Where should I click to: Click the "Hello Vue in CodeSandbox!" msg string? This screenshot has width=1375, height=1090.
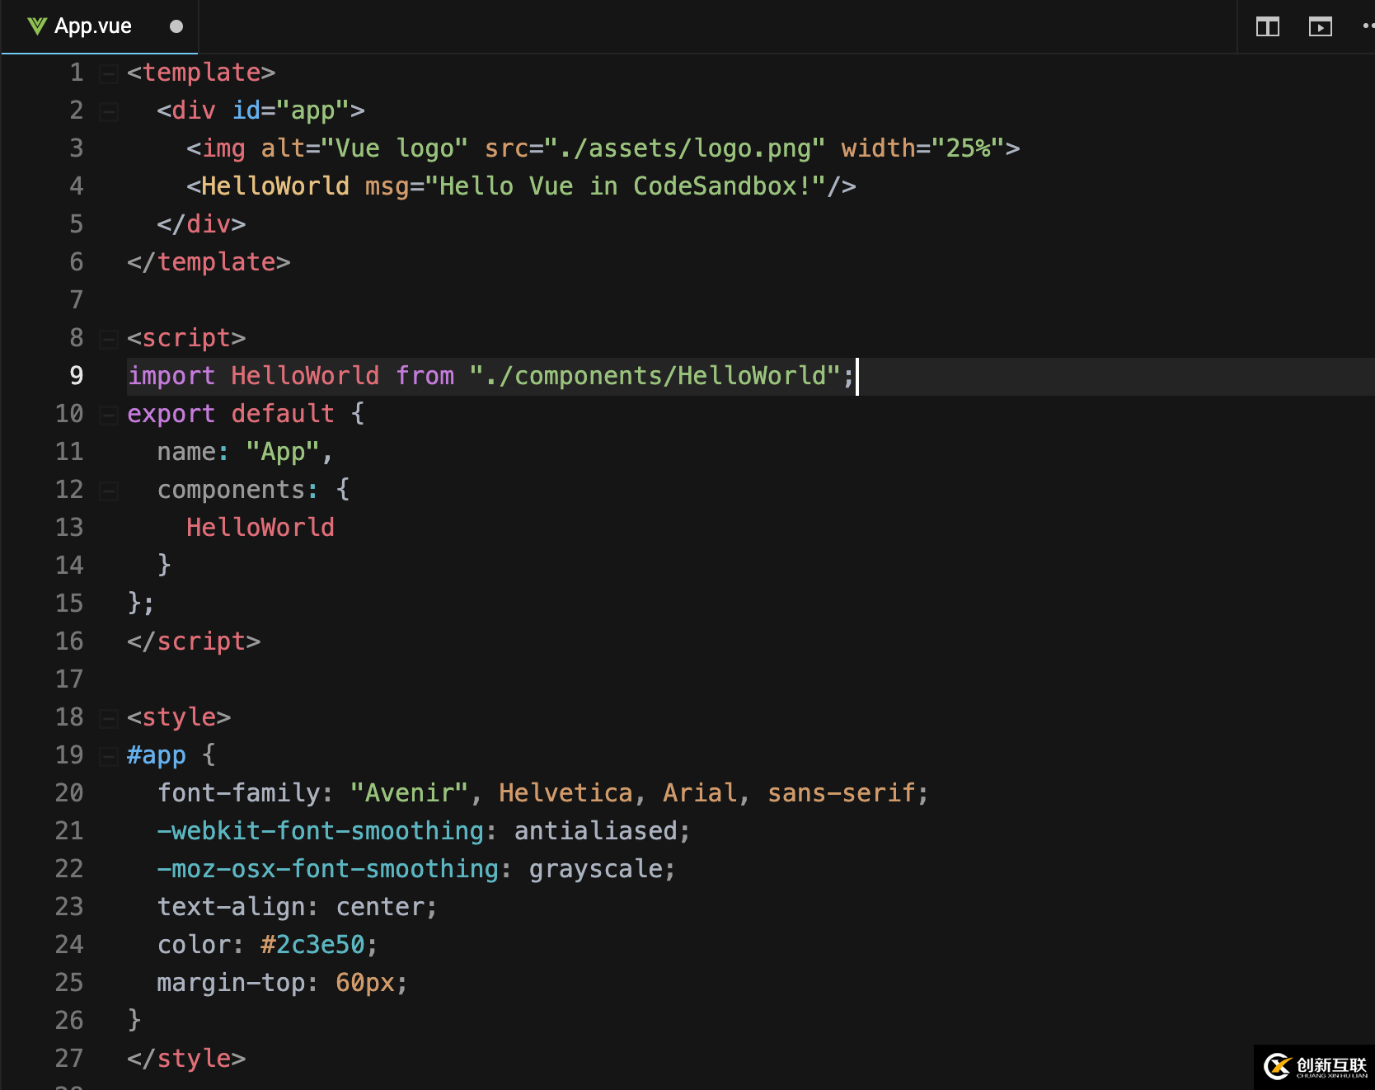tap(626, 186)
